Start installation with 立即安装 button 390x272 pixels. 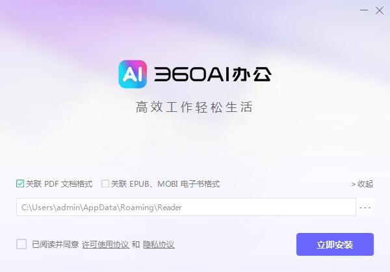[x=335, y=245]
